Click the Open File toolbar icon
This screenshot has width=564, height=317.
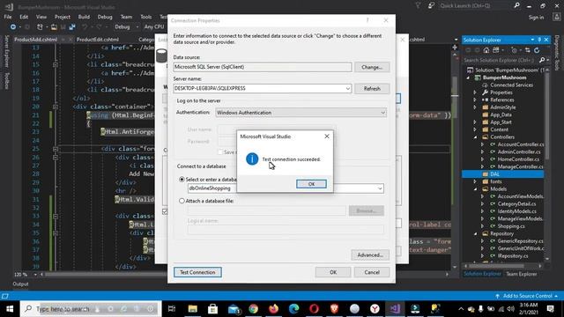(54, 27)
